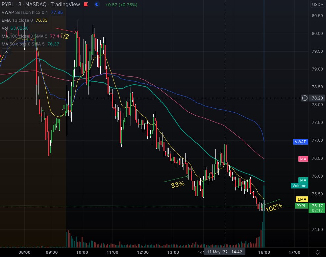The width and height of the screenshot is (326, 257).
Task: Open the USD currency dropdown
Action: coord(317,4)
